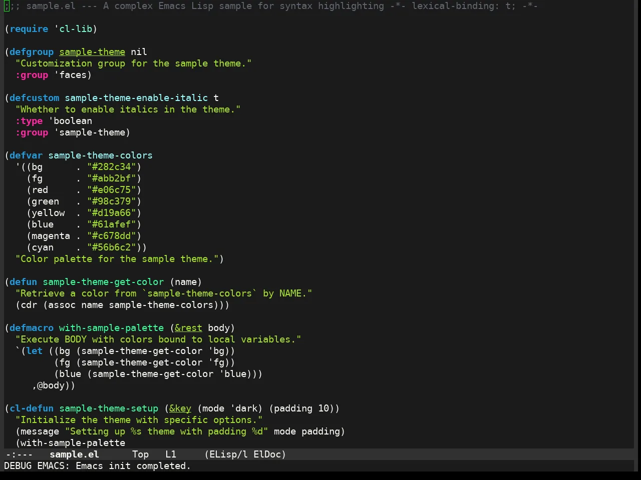
Task: Click the ElDoc minor mode indicator
Action: click(x=267, y=454)
